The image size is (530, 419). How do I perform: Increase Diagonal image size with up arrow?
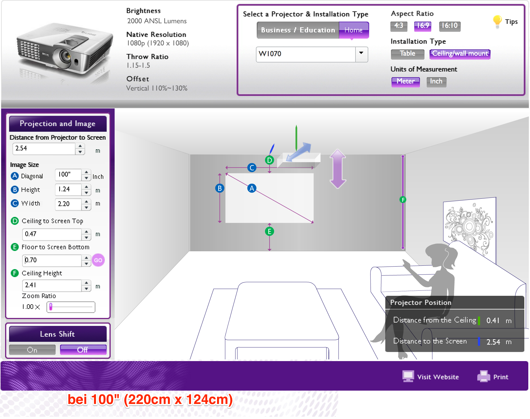(x=86, y=172)
